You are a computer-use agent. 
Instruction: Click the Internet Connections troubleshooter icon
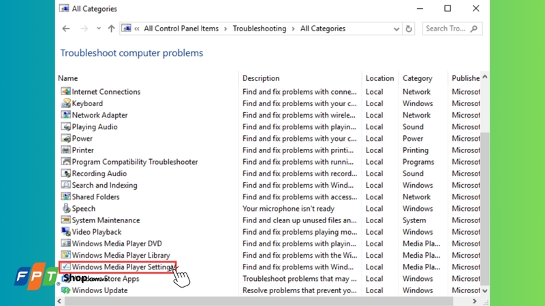coord(65,91)
